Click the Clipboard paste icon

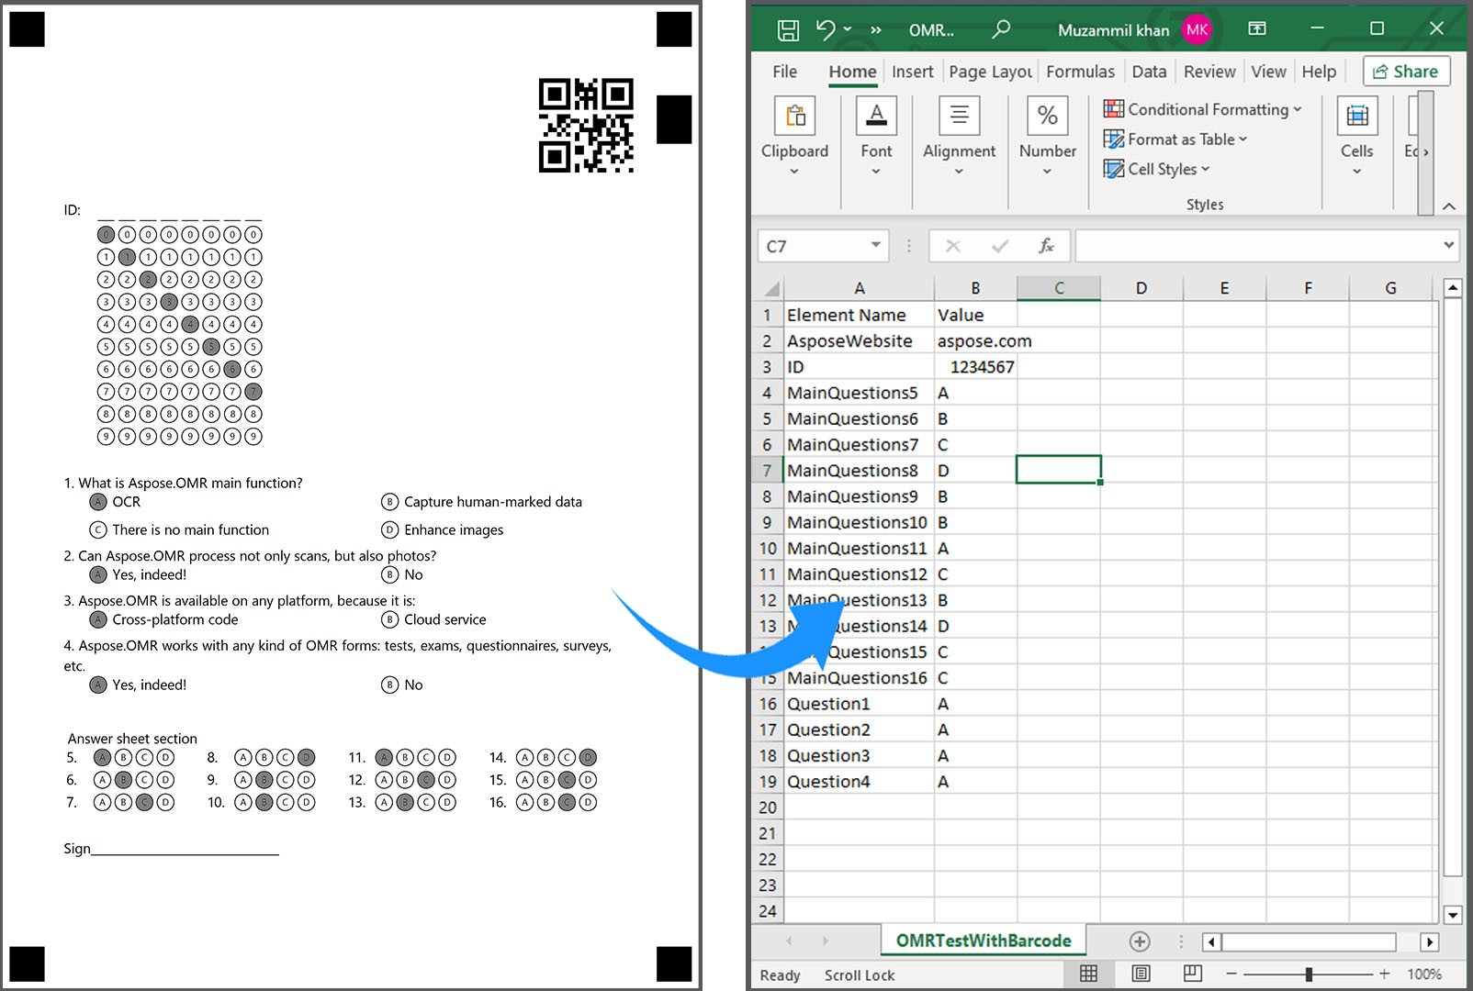coord(794,115)
